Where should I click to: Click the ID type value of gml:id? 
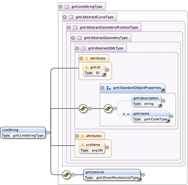[x=97, y=73]
